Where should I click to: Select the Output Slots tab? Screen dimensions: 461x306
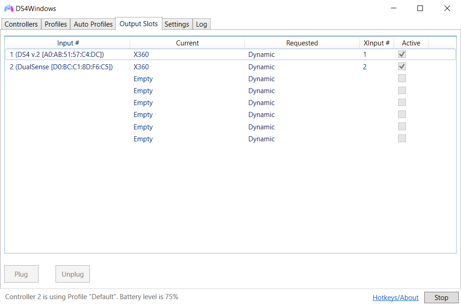(139, 24)
